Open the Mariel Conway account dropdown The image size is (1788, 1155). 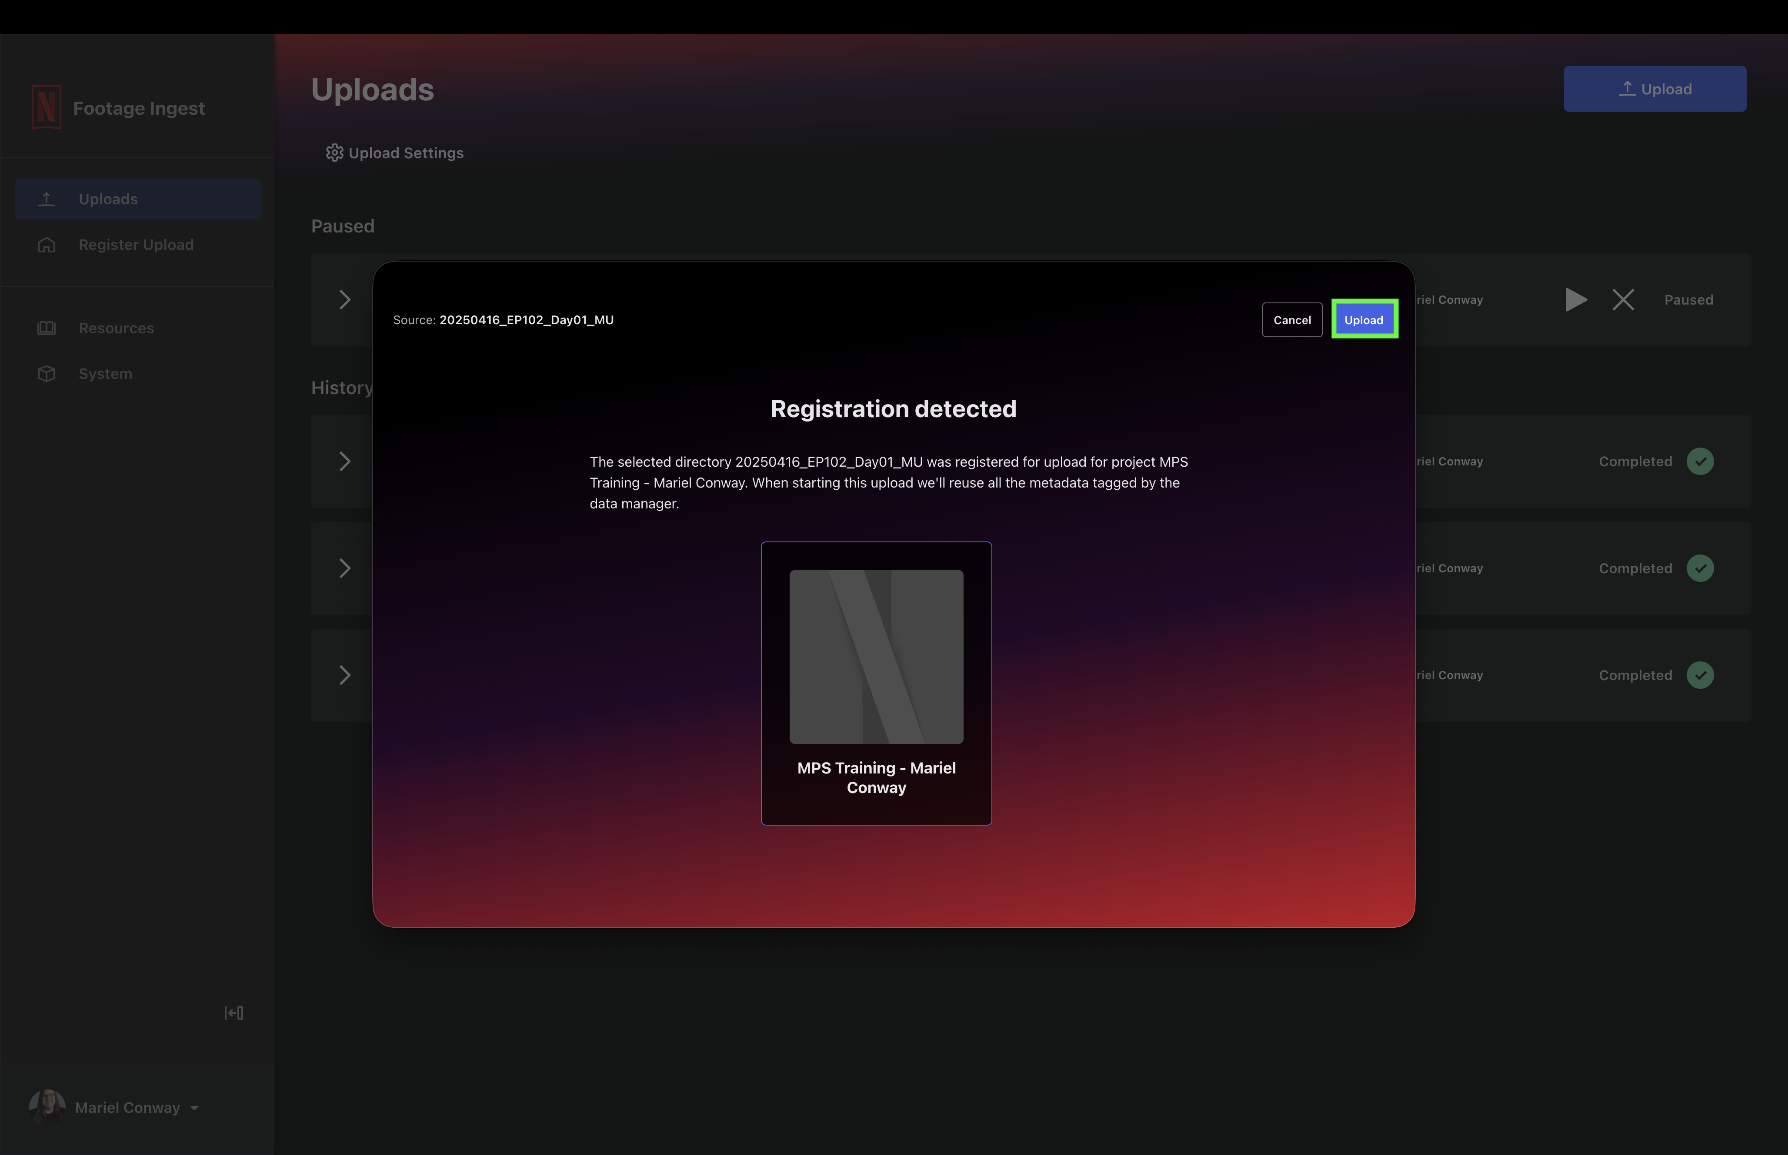[114, 1107]
